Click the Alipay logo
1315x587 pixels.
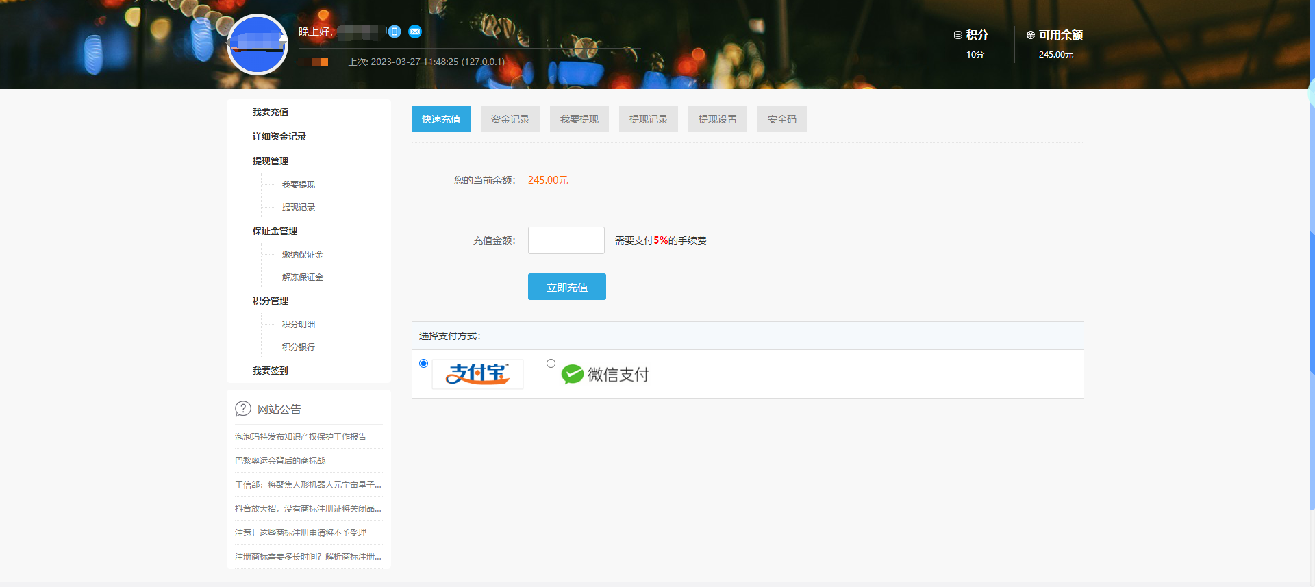pos(477,374)
